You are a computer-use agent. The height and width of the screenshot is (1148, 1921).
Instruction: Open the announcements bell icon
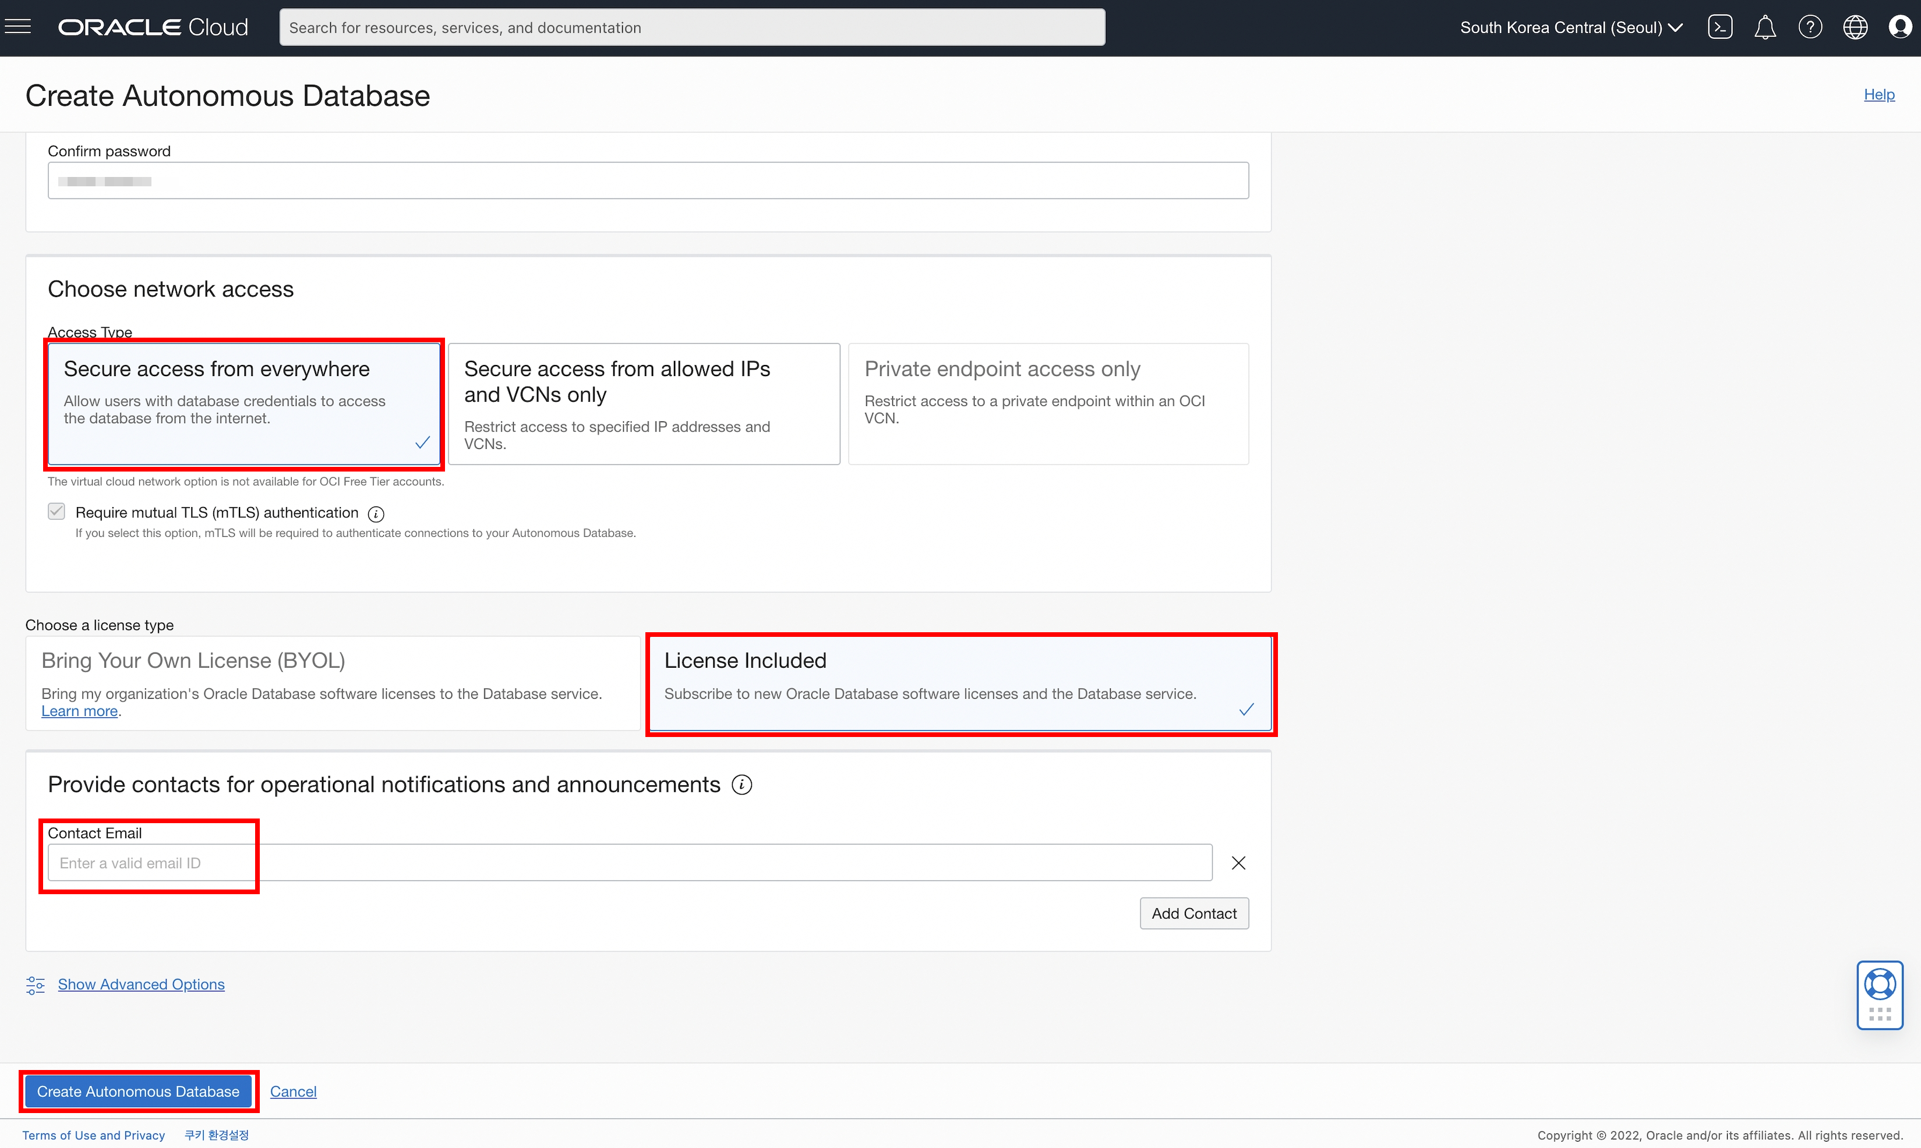coord(1764,27)
